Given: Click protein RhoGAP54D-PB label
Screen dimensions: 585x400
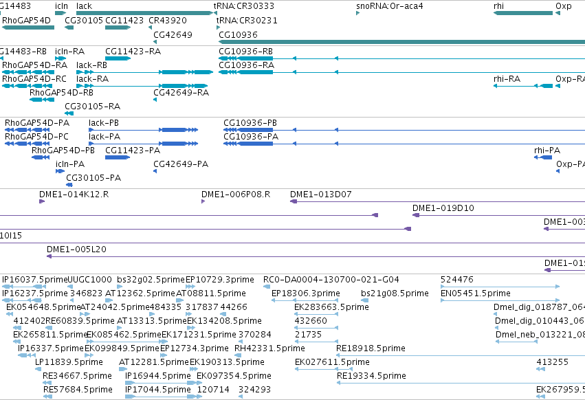Looking at the screenshot, I should (63, 151).
